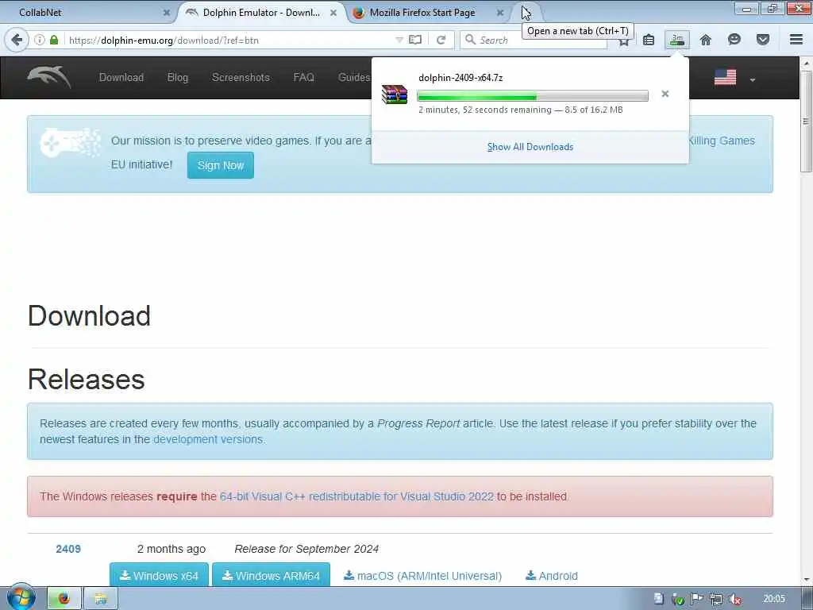This screenshot has width=813, height=610.
Task: Reload the current Dolphin page
Action: (441, 40)
